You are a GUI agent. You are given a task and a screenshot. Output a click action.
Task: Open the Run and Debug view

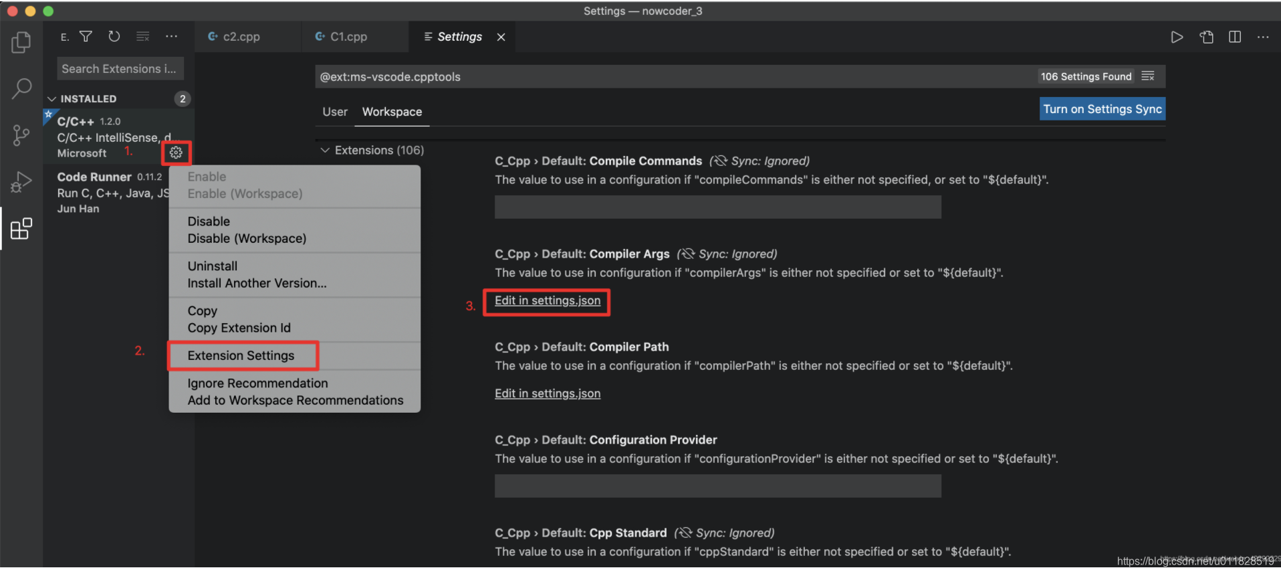(21, 182)
